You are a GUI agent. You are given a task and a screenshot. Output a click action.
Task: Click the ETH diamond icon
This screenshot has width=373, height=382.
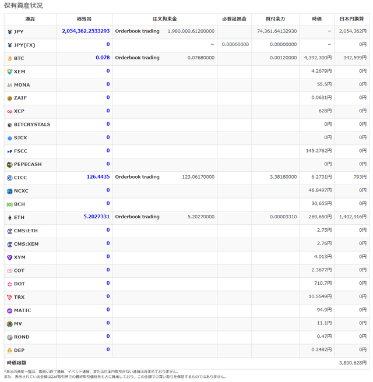10,218
